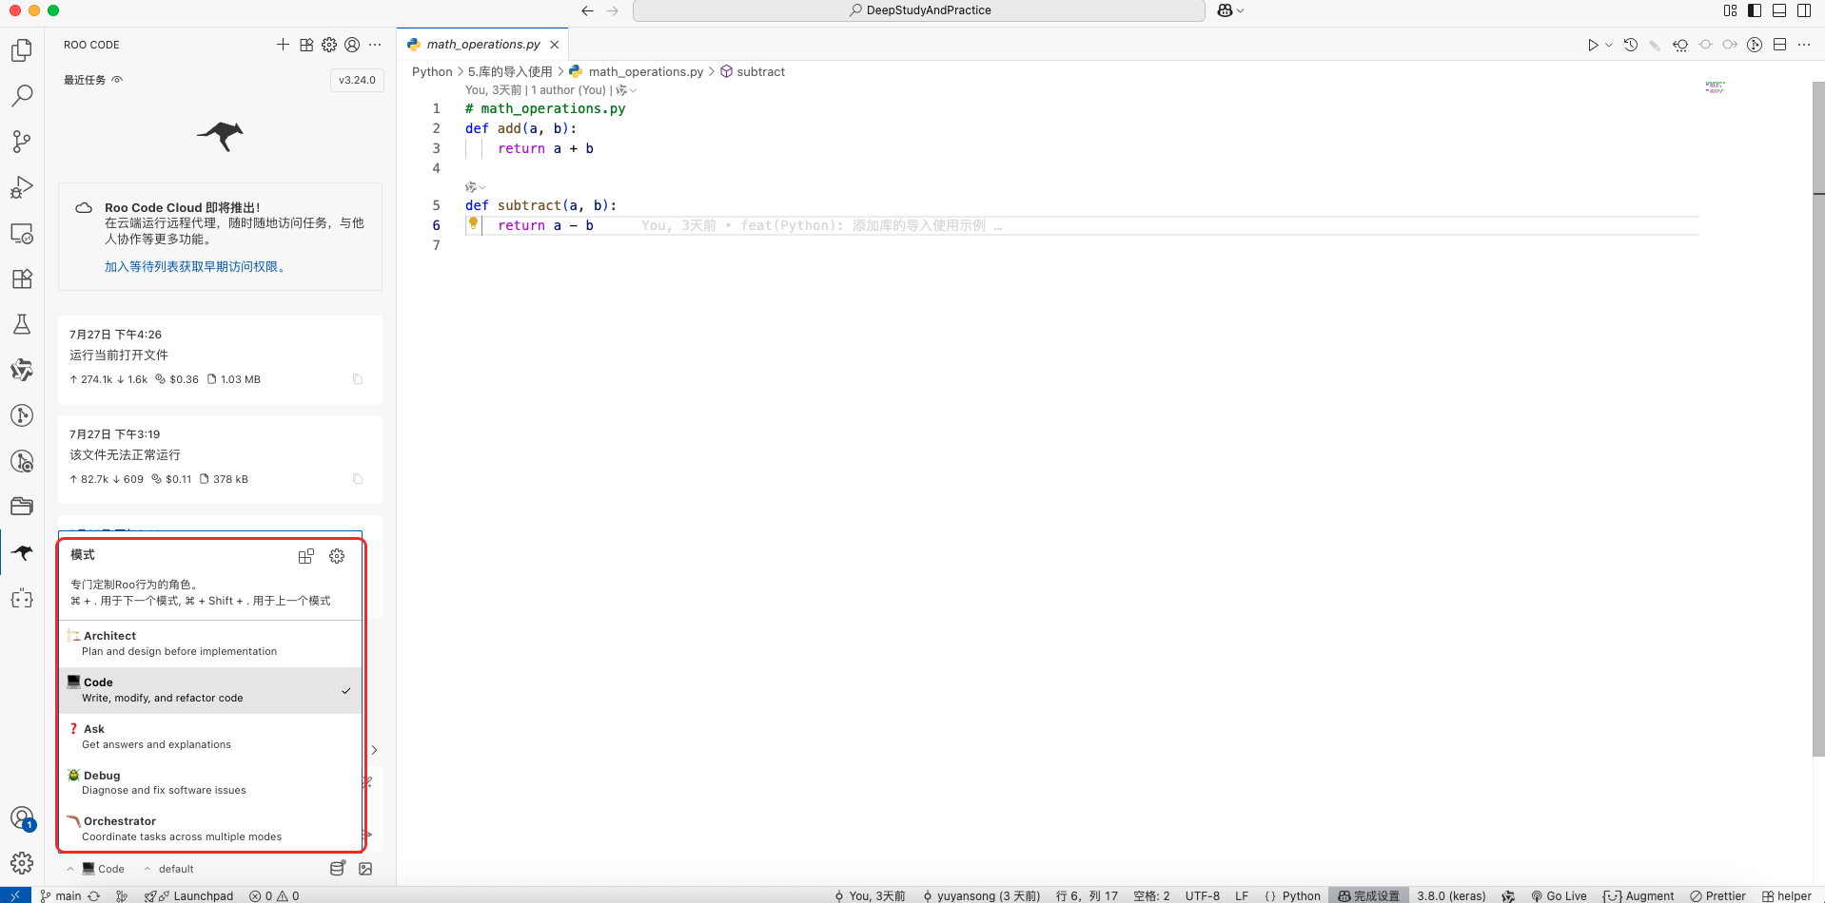Select Python language mode in status bar

tap(1301, 895)
